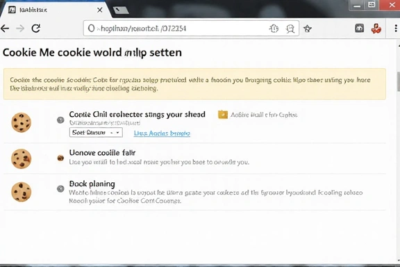The width and height of the screenshot is (400, 267).
Task: Click the yellow notice banner text
Action: coord(190,84)
